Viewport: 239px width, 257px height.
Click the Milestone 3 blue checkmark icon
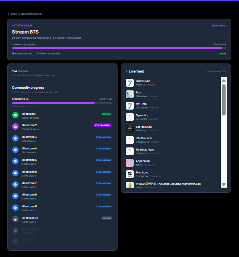[15, 138]
